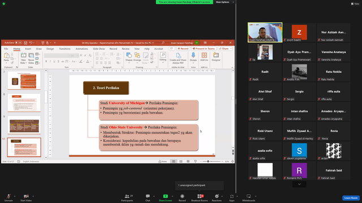Start Slide Show from status bar icon
362x203 pixels.
pyautogui.click(x=195, y=161)
